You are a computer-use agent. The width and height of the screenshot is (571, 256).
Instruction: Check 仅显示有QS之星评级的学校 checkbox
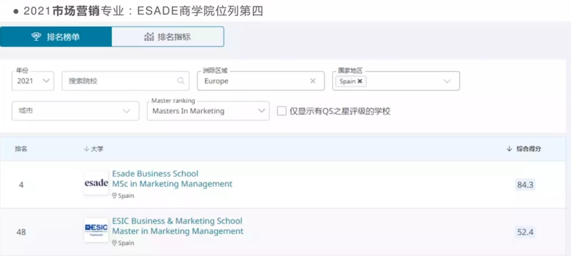(x=281, y=111)
